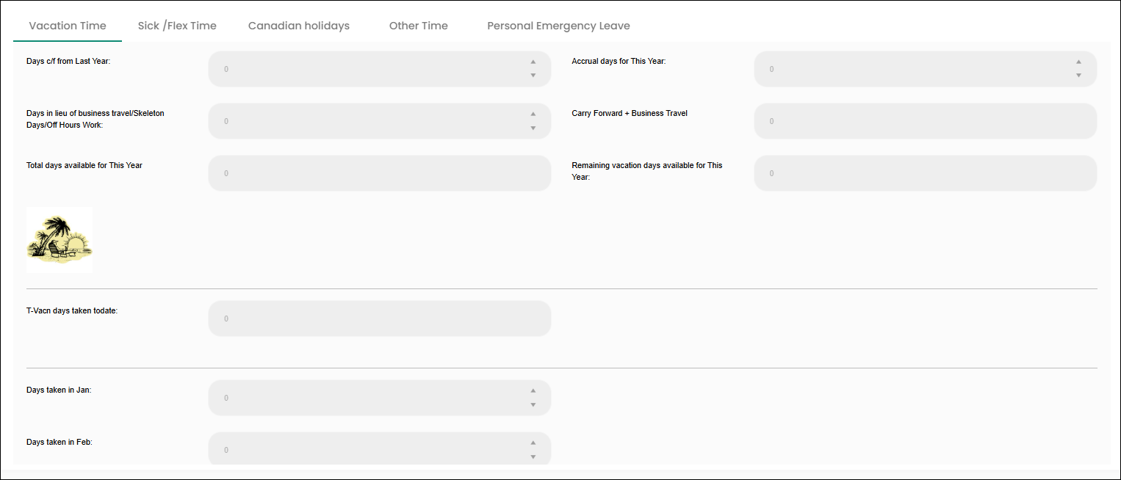This screenshot has height=480, width=1121.
Task: Open the Canadian holidays tab
Action: [x=298, y=26]
